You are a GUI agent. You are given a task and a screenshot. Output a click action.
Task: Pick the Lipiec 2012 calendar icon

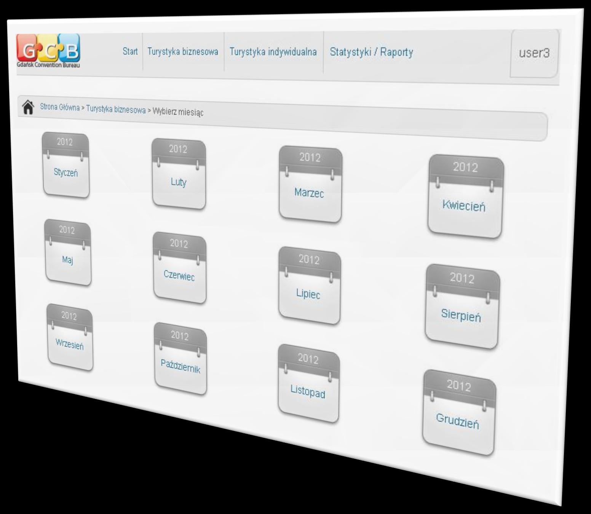(x=309, y=286)
